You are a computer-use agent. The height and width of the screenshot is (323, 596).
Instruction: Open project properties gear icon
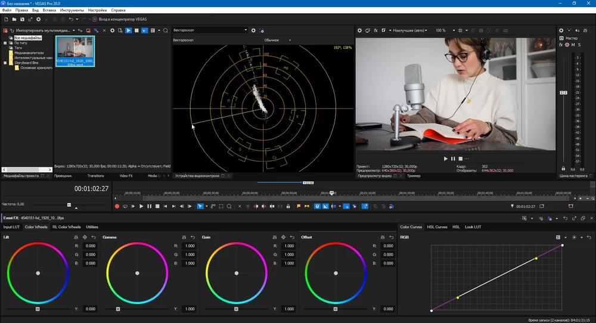click(x=39, y=20)
